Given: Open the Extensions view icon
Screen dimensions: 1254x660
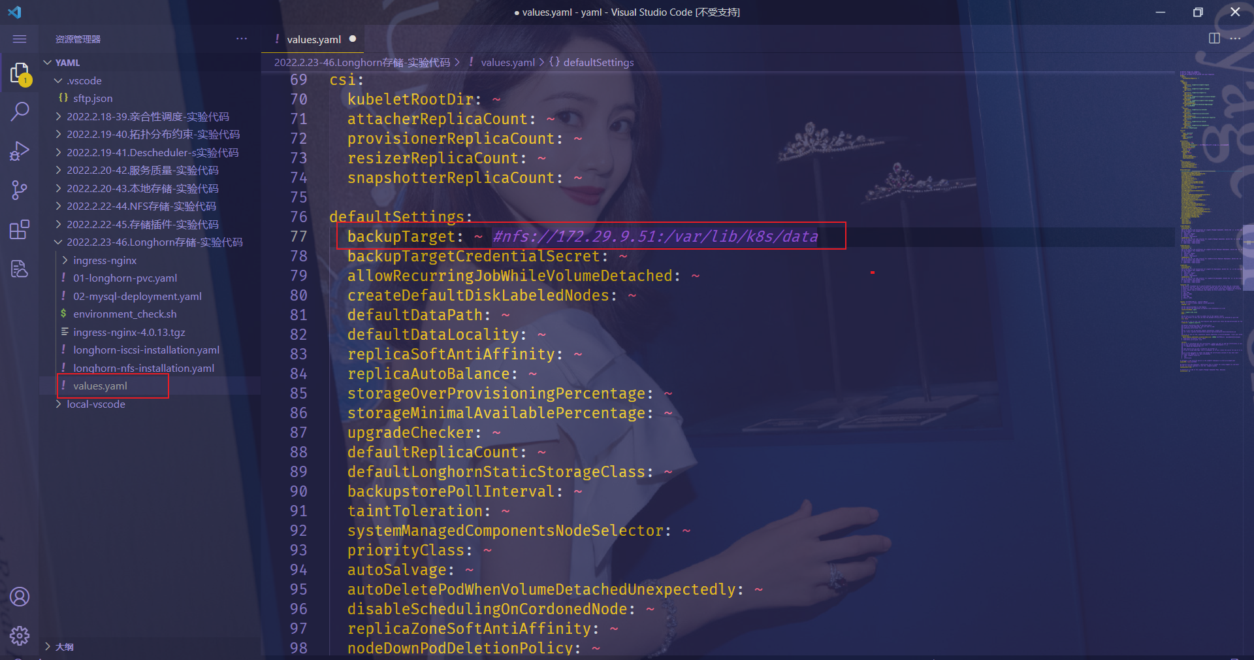Looking at the screenshot, I should 20,229.
